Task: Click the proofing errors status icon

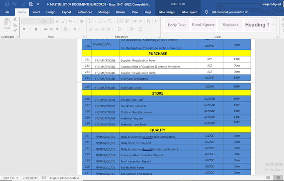Action: 44,178
